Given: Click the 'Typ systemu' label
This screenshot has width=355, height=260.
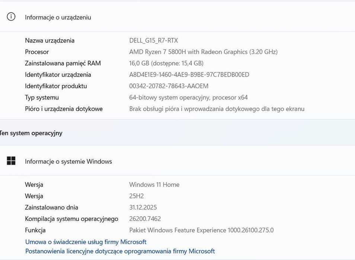Looking at the screenshot, I should [42, 97].
